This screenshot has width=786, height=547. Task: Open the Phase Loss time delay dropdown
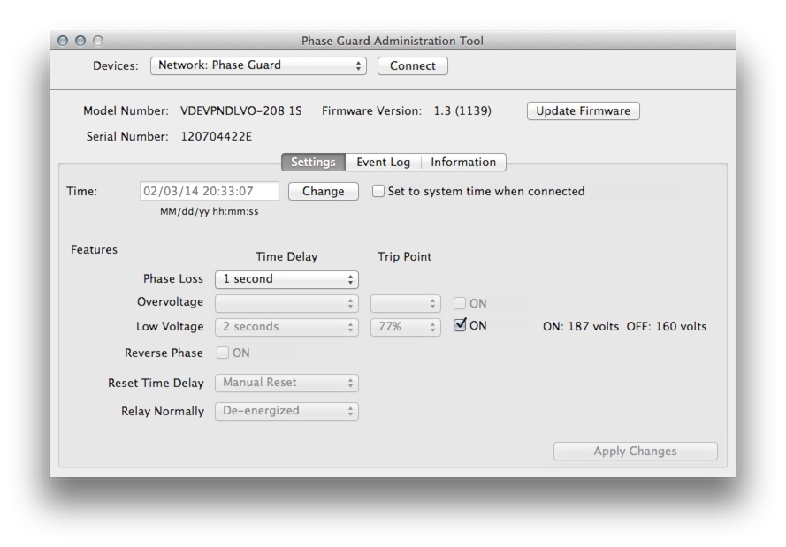[x=286, y=279]
